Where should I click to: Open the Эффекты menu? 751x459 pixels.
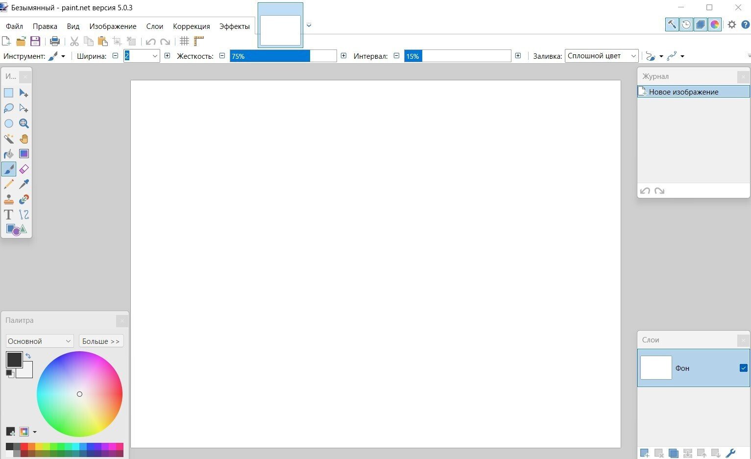235,26
